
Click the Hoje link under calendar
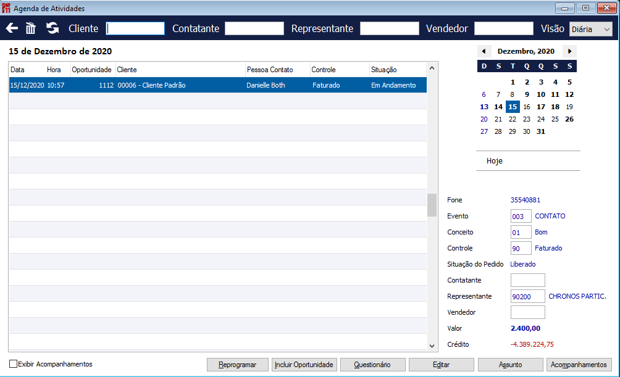pos(494,161)
